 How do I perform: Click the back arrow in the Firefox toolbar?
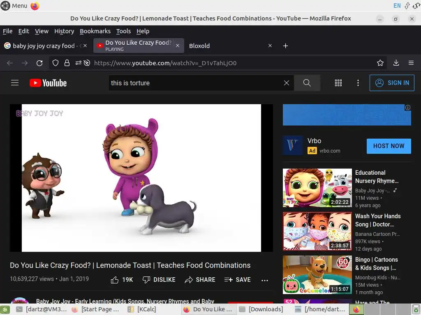10,63
